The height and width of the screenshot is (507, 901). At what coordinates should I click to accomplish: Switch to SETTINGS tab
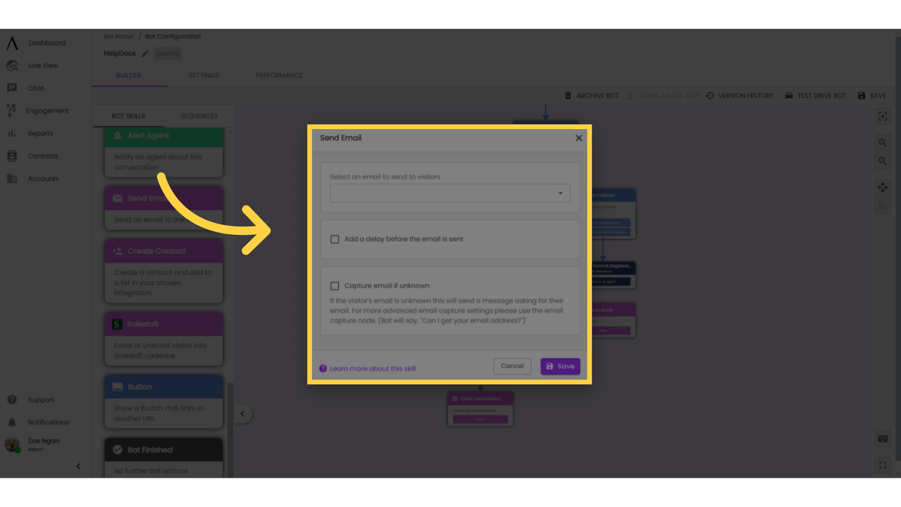204,76
